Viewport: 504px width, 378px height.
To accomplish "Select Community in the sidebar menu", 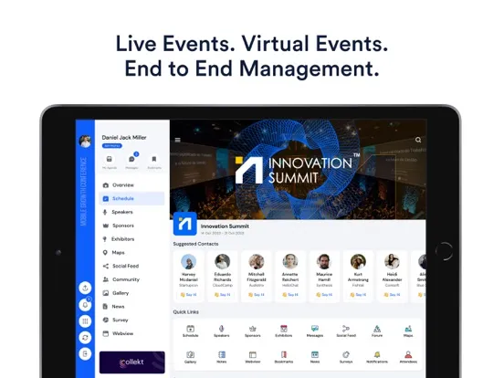I will point(131,279).
